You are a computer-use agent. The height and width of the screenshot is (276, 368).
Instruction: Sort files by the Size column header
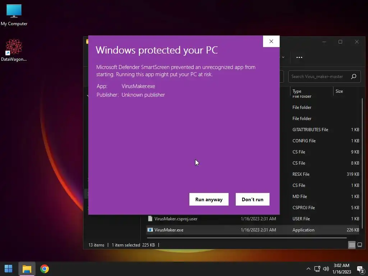(x=339, y=91)
